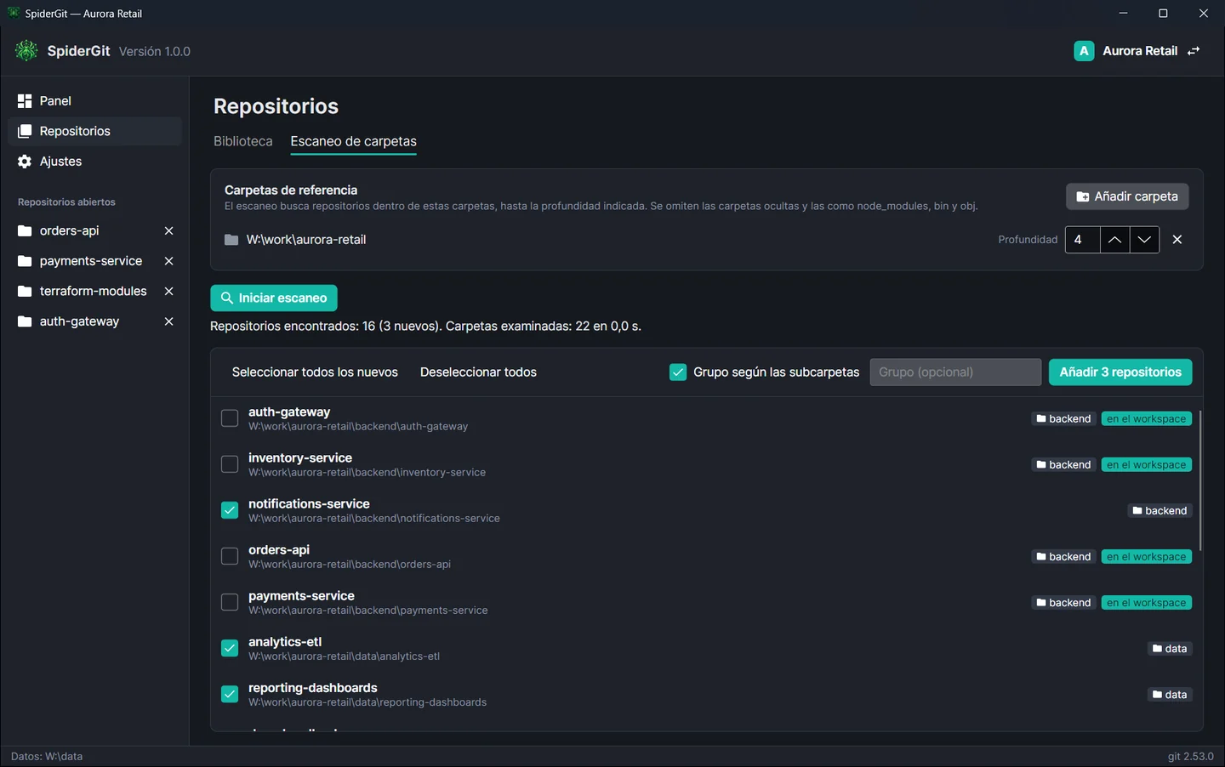Viewport: 1225px width, 767px height.
Task: Click 'Deseleccionar todos' button
Action: pos(478,372)
